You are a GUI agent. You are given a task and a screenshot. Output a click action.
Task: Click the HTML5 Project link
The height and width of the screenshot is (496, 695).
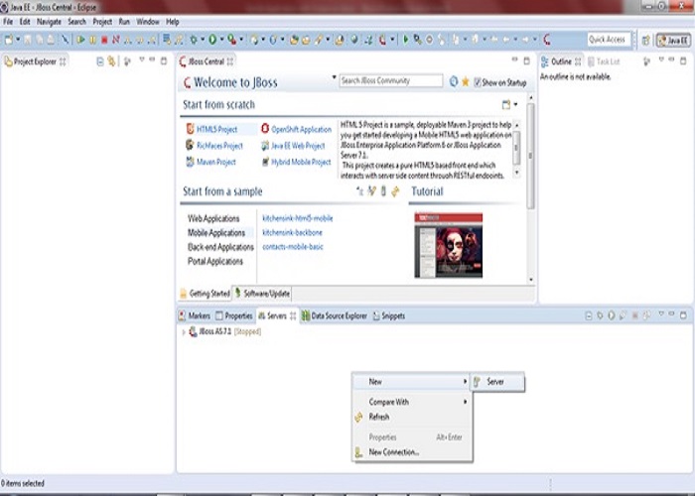point(216,129)
